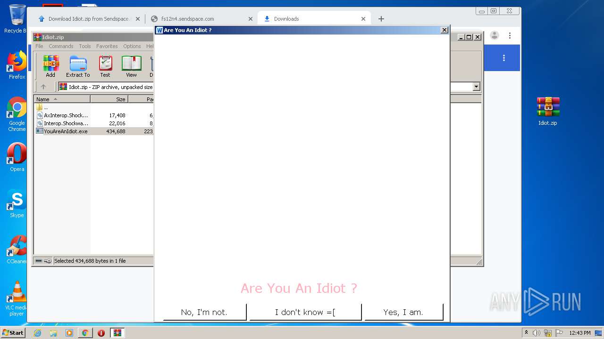Image resolution: width=604 pixels, height=339 pixels.
Task: Open Google Chrome desktop shortcut
Action: tap(17, 114)
